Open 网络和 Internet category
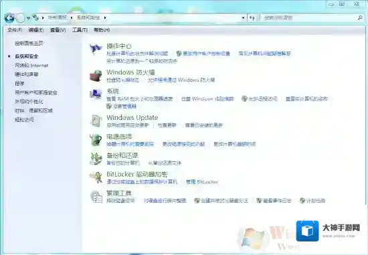Screen dimensions: 368x255 (x=31, y=66)
